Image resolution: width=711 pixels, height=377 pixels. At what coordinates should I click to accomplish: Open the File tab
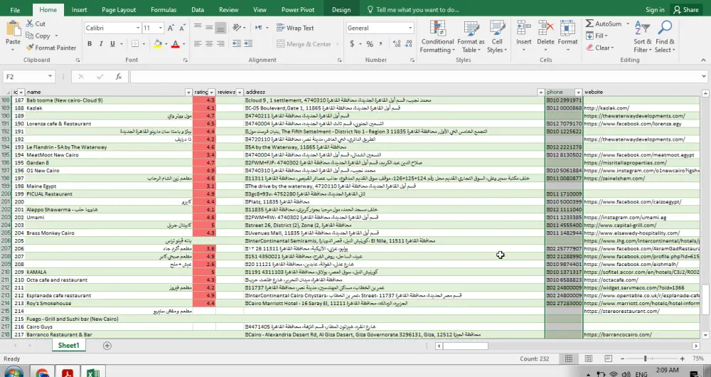[15, 9]
